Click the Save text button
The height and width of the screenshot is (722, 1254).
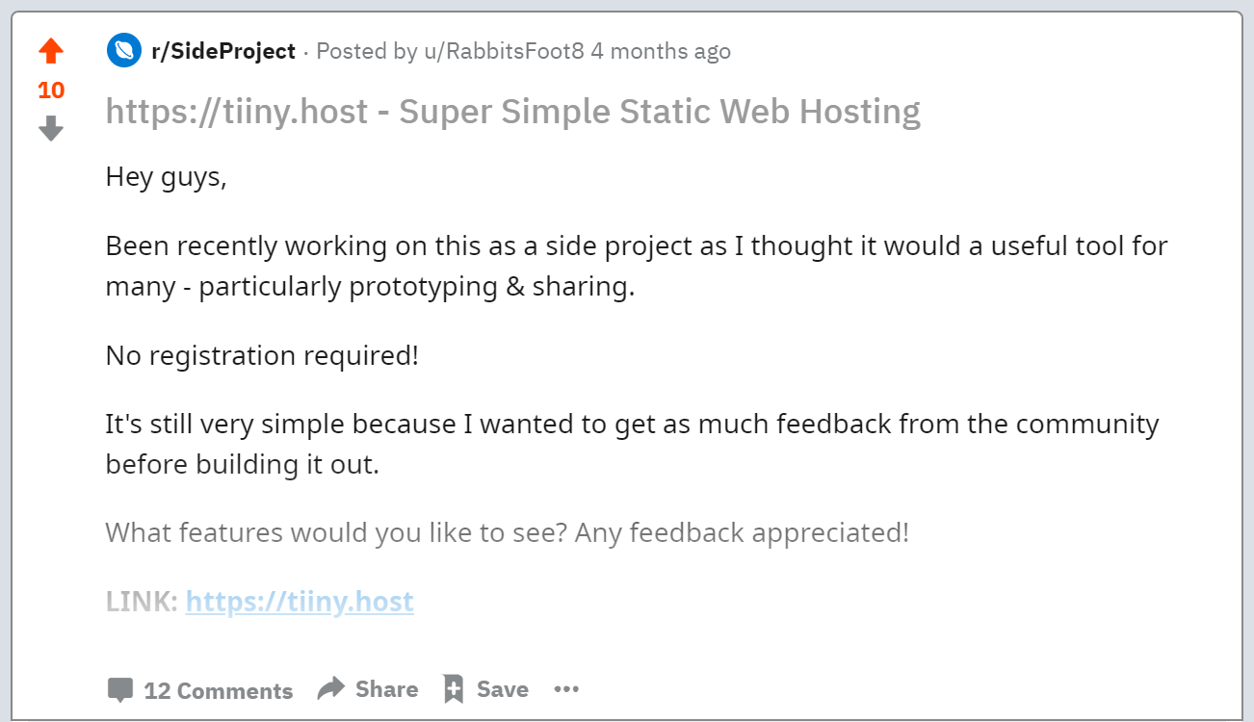pyautogui.click(x=503, y=689)
